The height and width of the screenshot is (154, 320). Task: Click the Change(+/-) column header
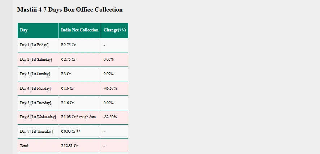[114, 30]
